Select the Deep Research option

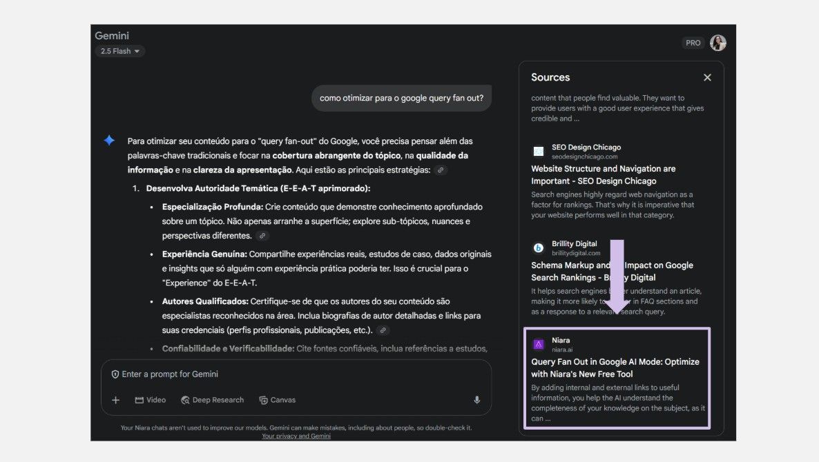213,400
